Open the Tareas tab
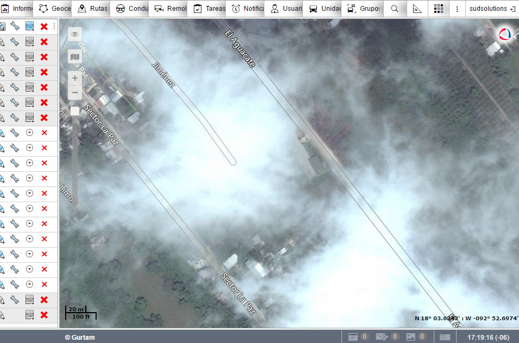 (210, 9)
